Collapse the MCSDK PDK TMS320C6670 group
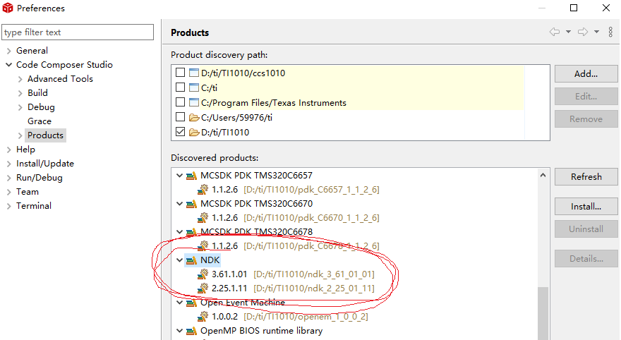This screenshot has width=621, height=340. [x=179, y=204]
